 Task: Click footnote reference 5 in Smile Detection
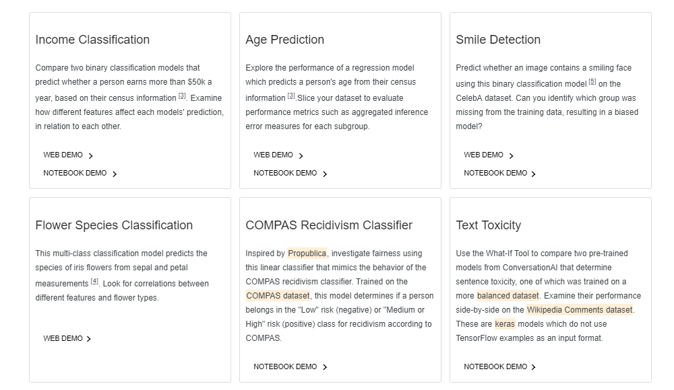592,82
